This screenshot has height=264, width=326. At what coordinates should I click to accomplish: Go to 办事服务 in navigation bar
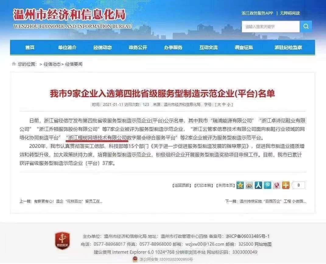click(173, 47)
